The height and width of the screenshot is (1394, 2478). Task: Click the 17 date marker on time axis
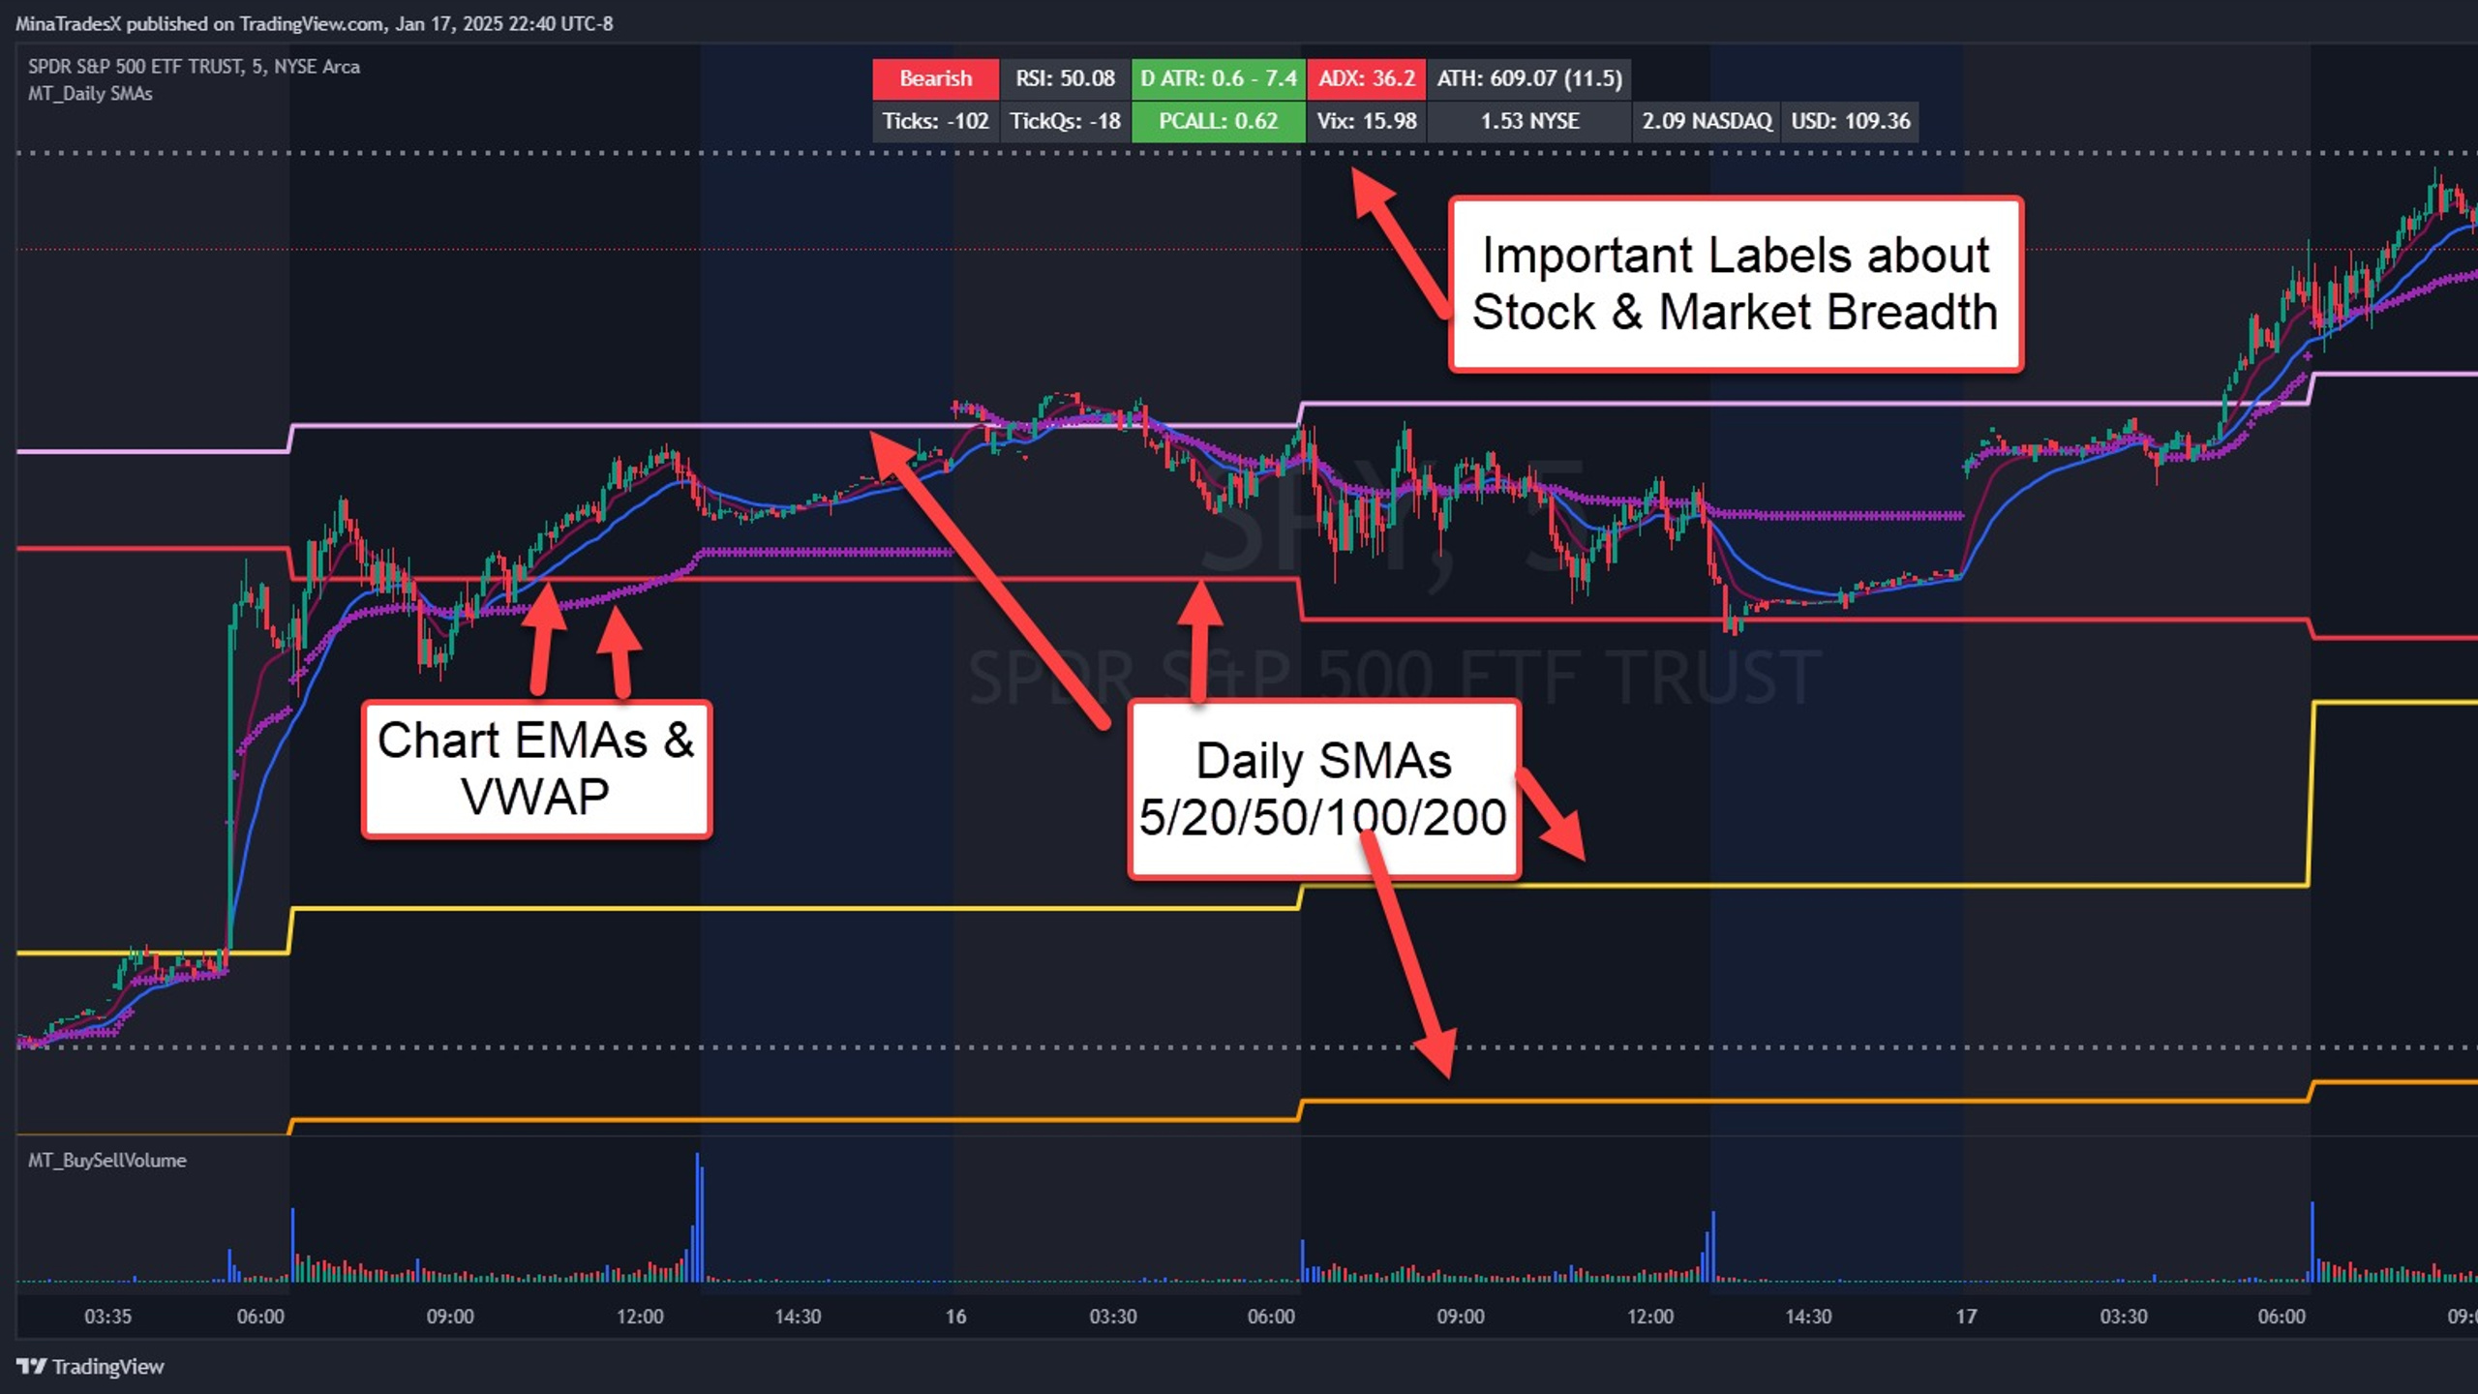1966,1317
